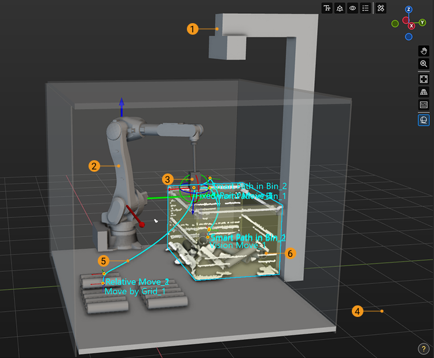This screenshot has width=434, height=358.
Task: Toggle the perspective grid floor icon
Action: point(424,92)
